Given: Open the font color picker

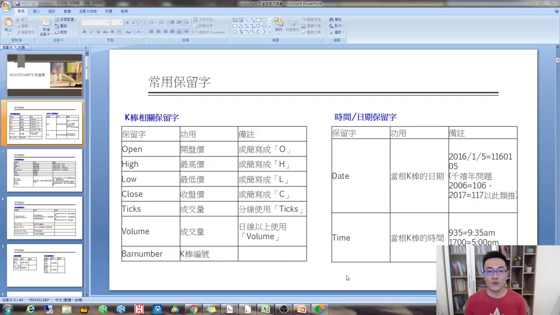Looking at the screenshot, I should [x=139, y=32].
